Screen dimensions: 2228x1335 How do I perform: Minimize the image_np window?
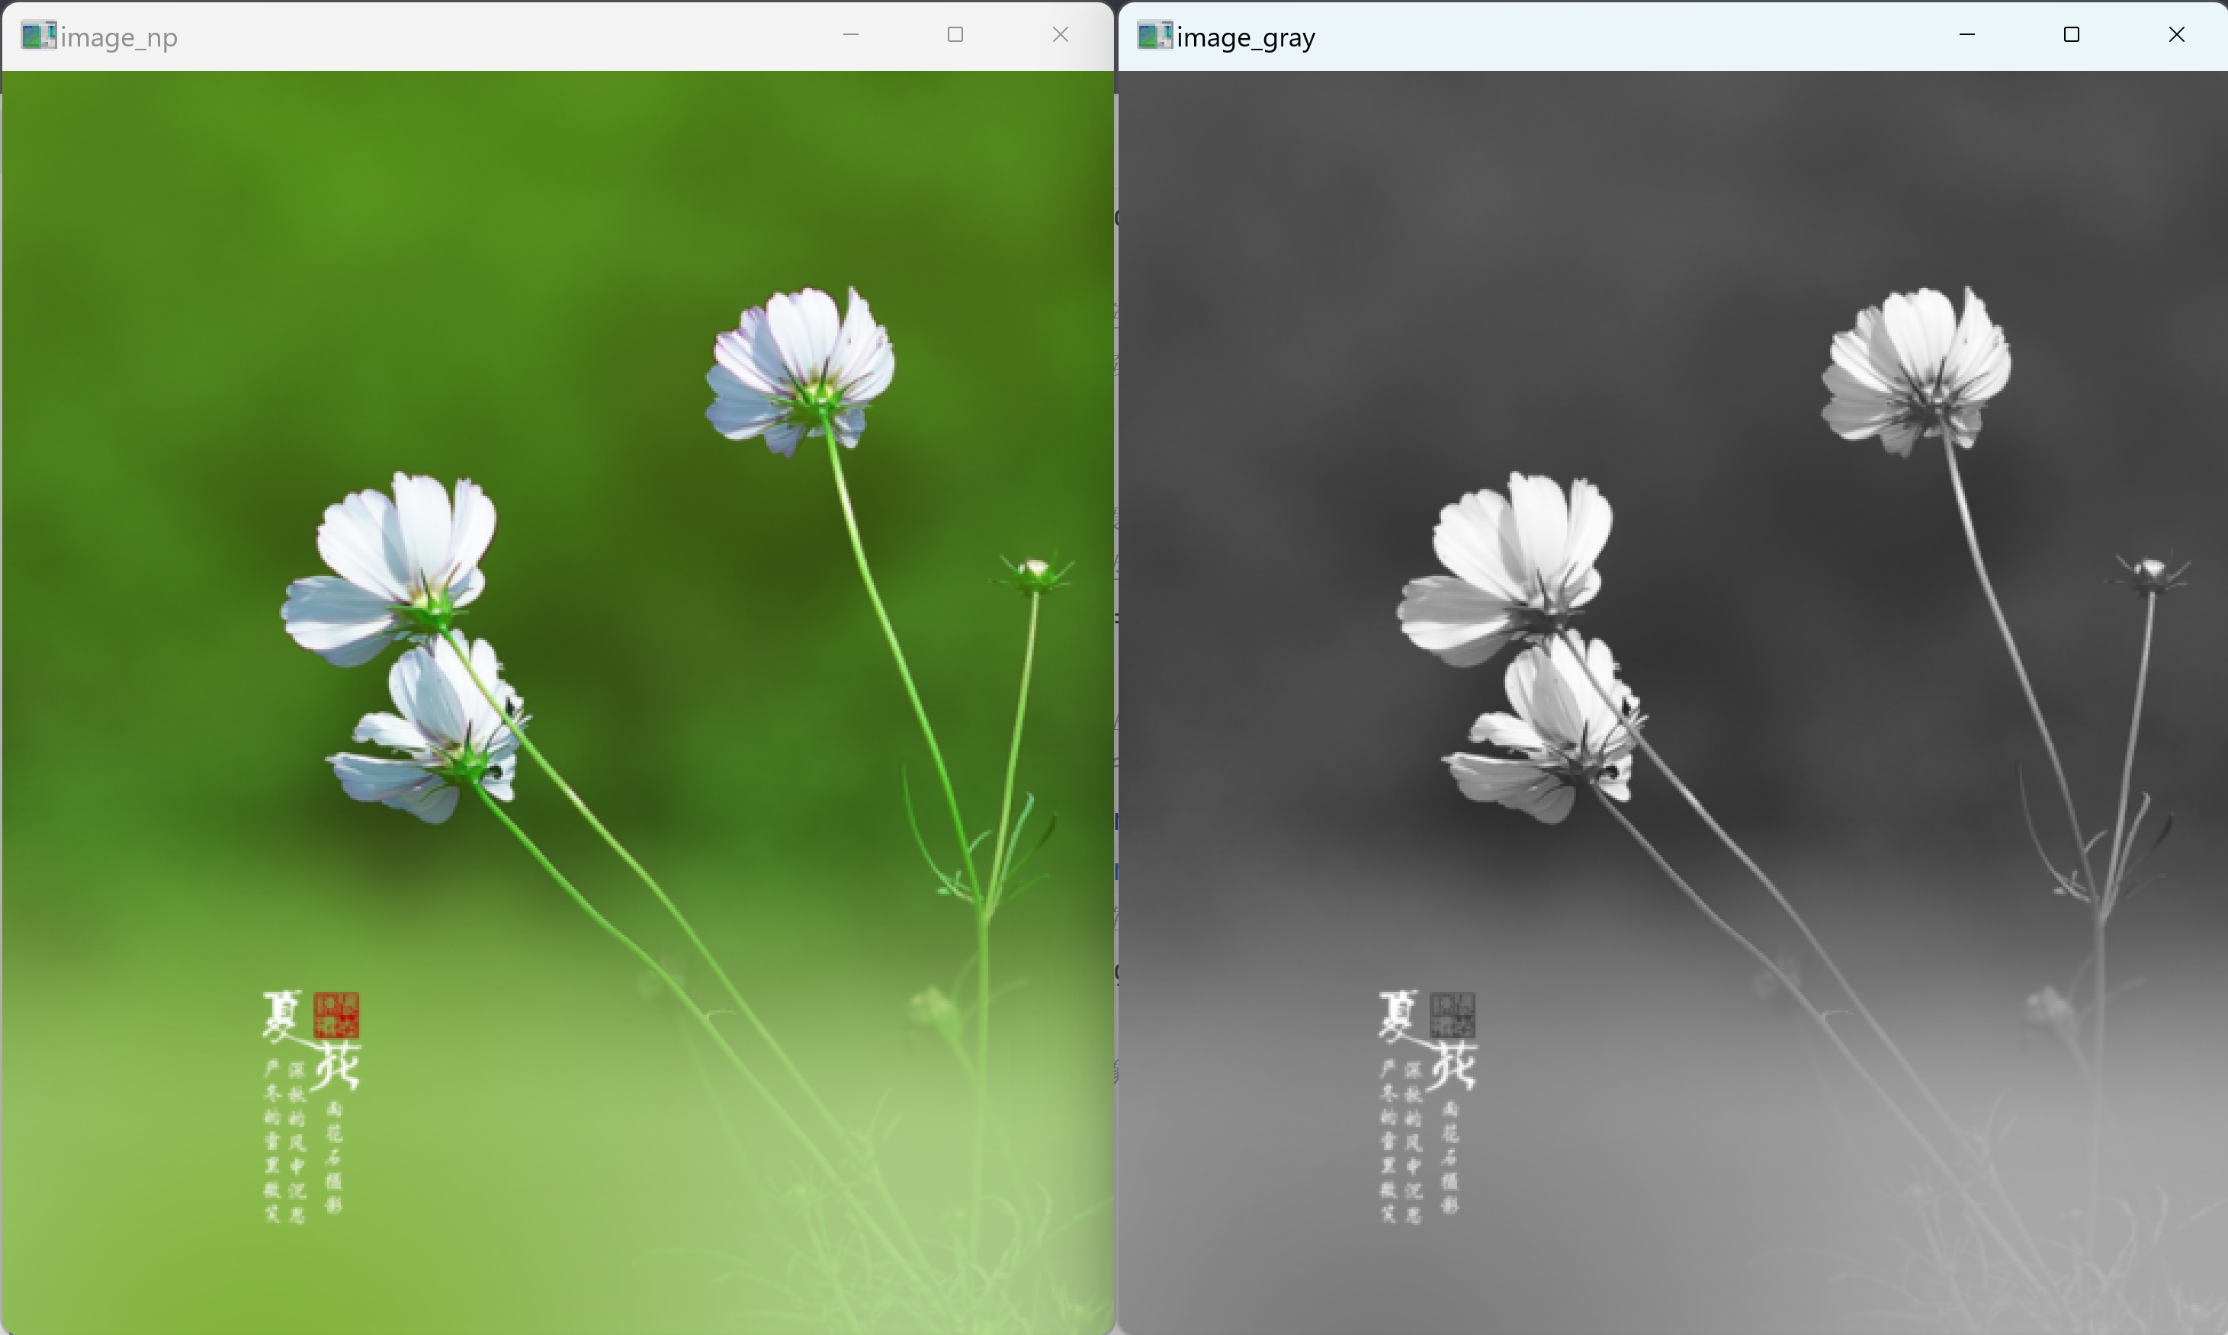click(x=851, y=35)
